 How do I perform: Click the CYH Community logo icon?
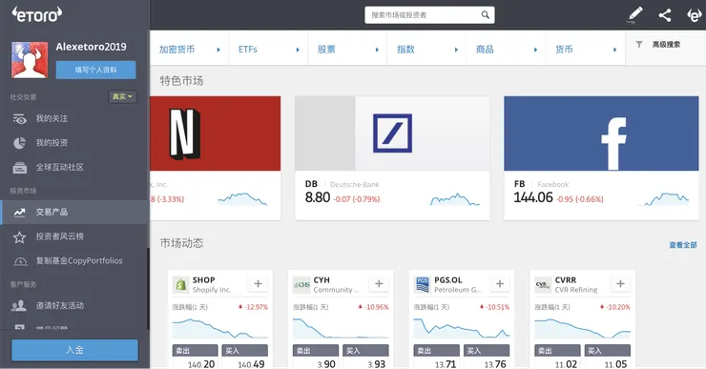301,285
